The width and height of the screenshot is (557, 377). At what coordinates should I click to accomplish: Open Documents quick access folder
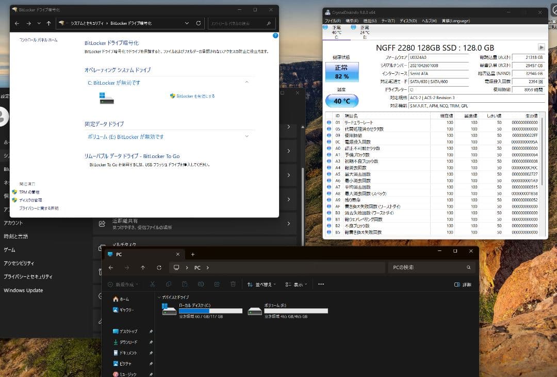coord(125,353)
